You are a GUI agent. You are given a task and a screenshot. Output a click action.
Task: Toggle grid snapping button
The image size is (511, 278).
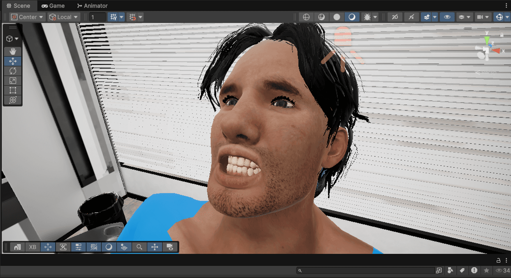[x=113, y=17]
